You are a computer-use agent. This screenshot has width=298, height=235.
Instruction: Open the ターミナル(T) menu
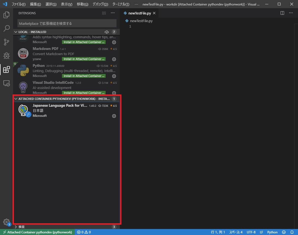(121, 4)
